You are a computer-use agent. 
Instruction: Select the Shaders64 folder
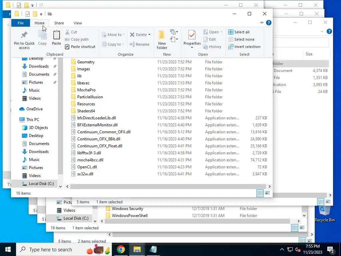(86, 111)
